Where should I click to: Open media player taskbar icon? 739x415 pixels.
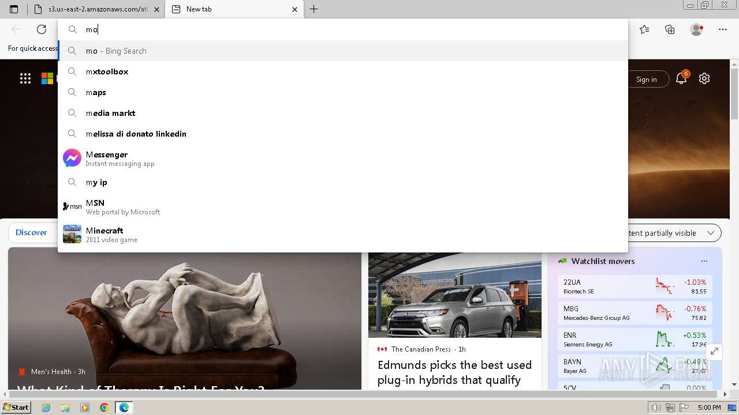tap(85, 408)
